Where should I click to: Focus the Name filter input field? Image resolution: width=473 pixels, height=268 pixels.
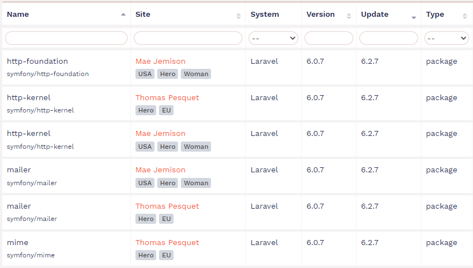point(67,38)
